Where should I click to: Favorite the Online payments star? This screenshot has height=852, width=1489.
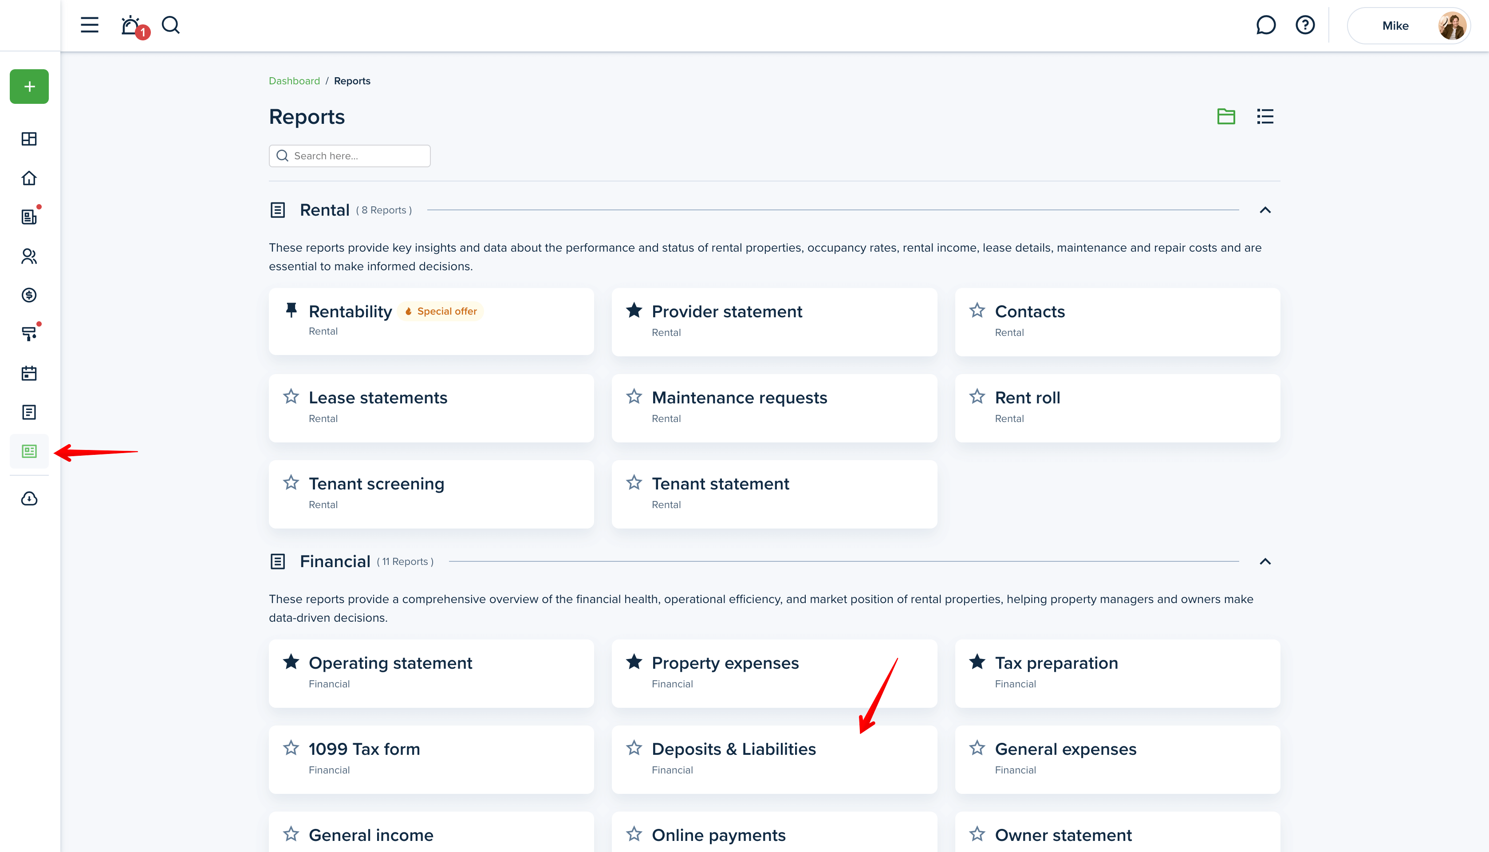click(x=634, y=834)
